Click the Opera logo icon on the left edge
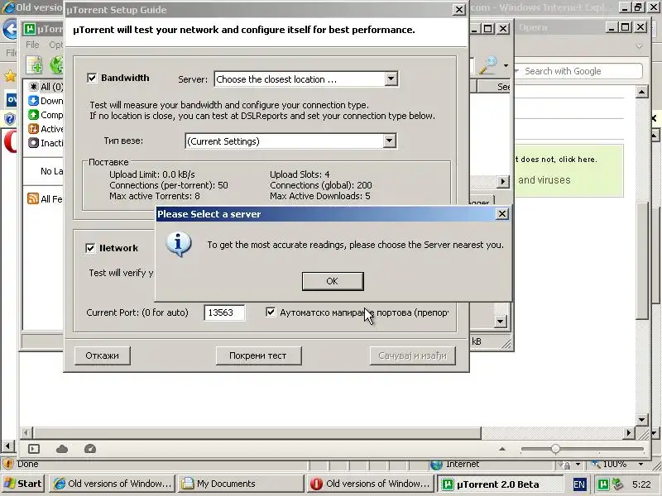The width and height of the screenshot is (662, 496). (x=10, y=141)
